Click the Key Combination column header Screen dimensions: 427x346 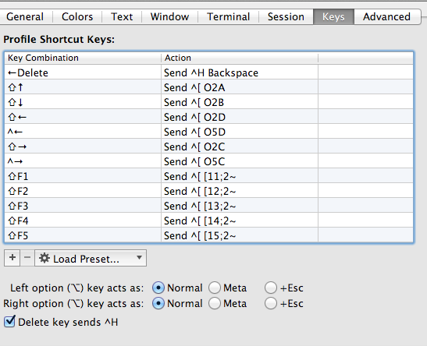83,58
